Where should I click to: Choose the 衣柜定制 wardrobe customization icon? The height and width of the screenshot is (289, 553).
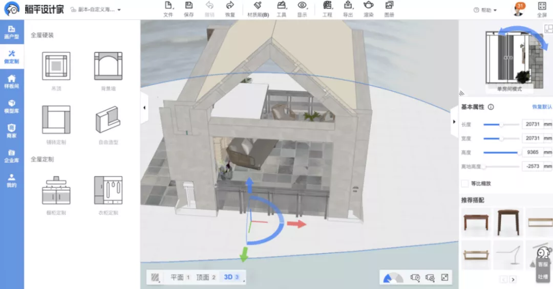pyautogui.click(x=108, y=190)
